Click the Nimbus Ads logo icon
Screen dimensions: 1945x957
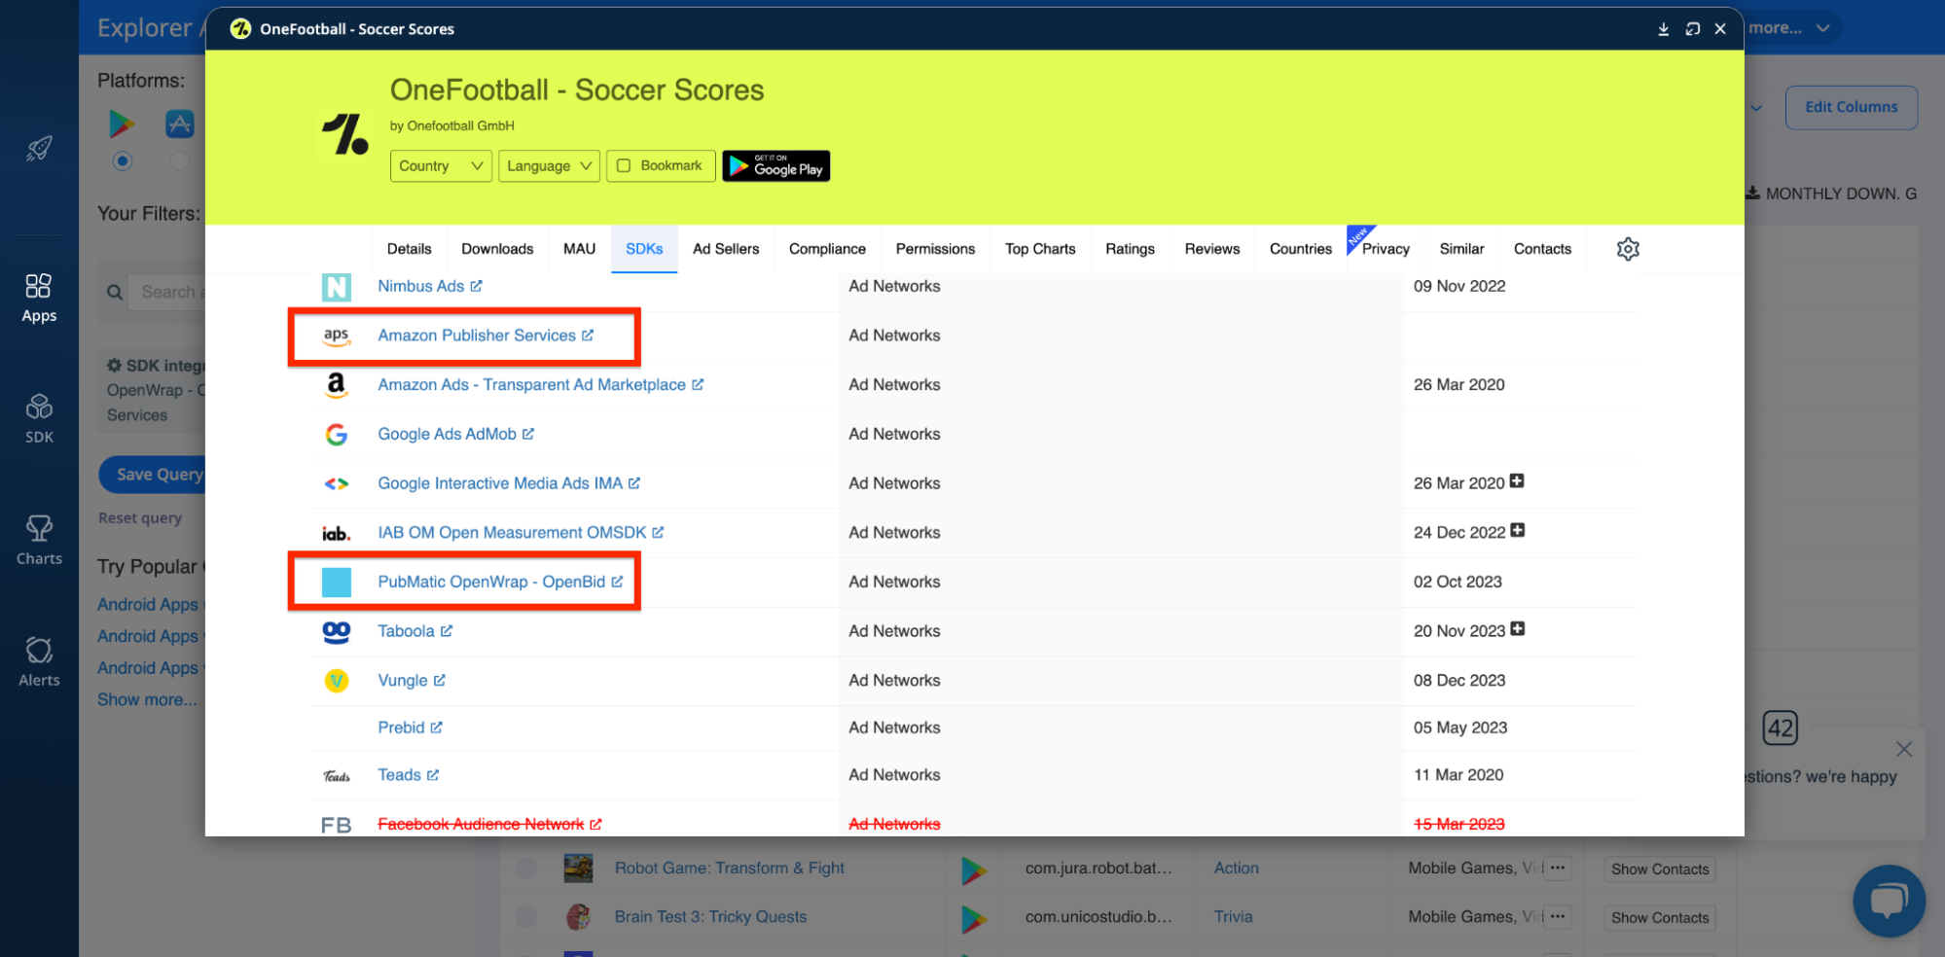[x=337, y=287]
